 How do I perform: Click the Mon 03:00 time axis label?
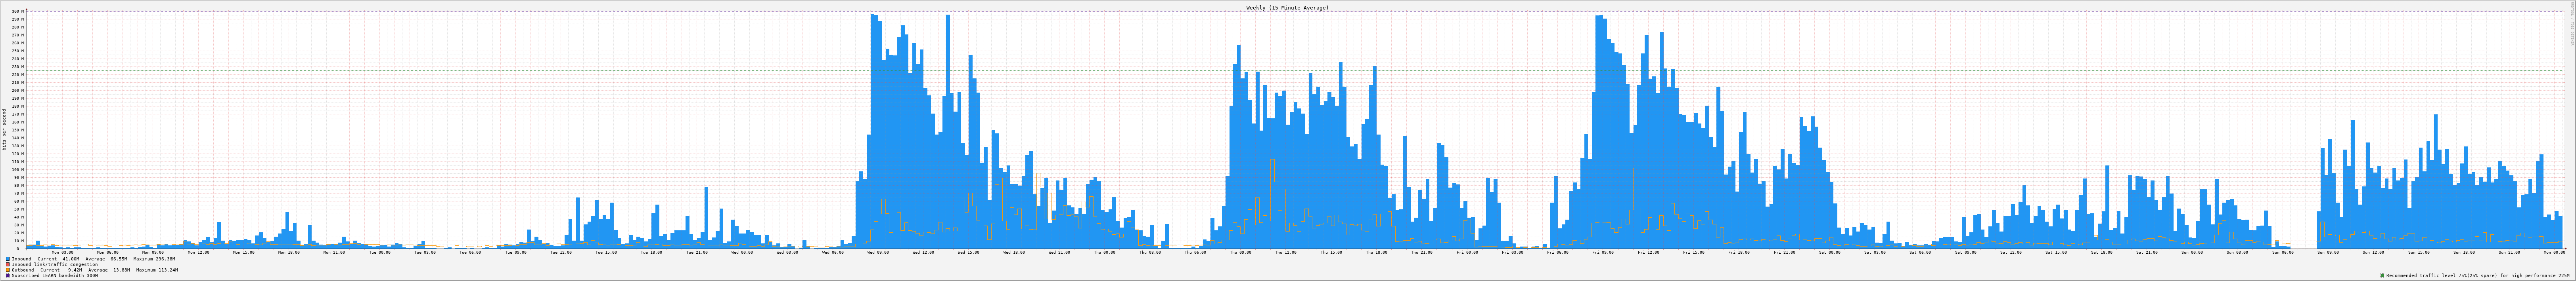[62, 252]
